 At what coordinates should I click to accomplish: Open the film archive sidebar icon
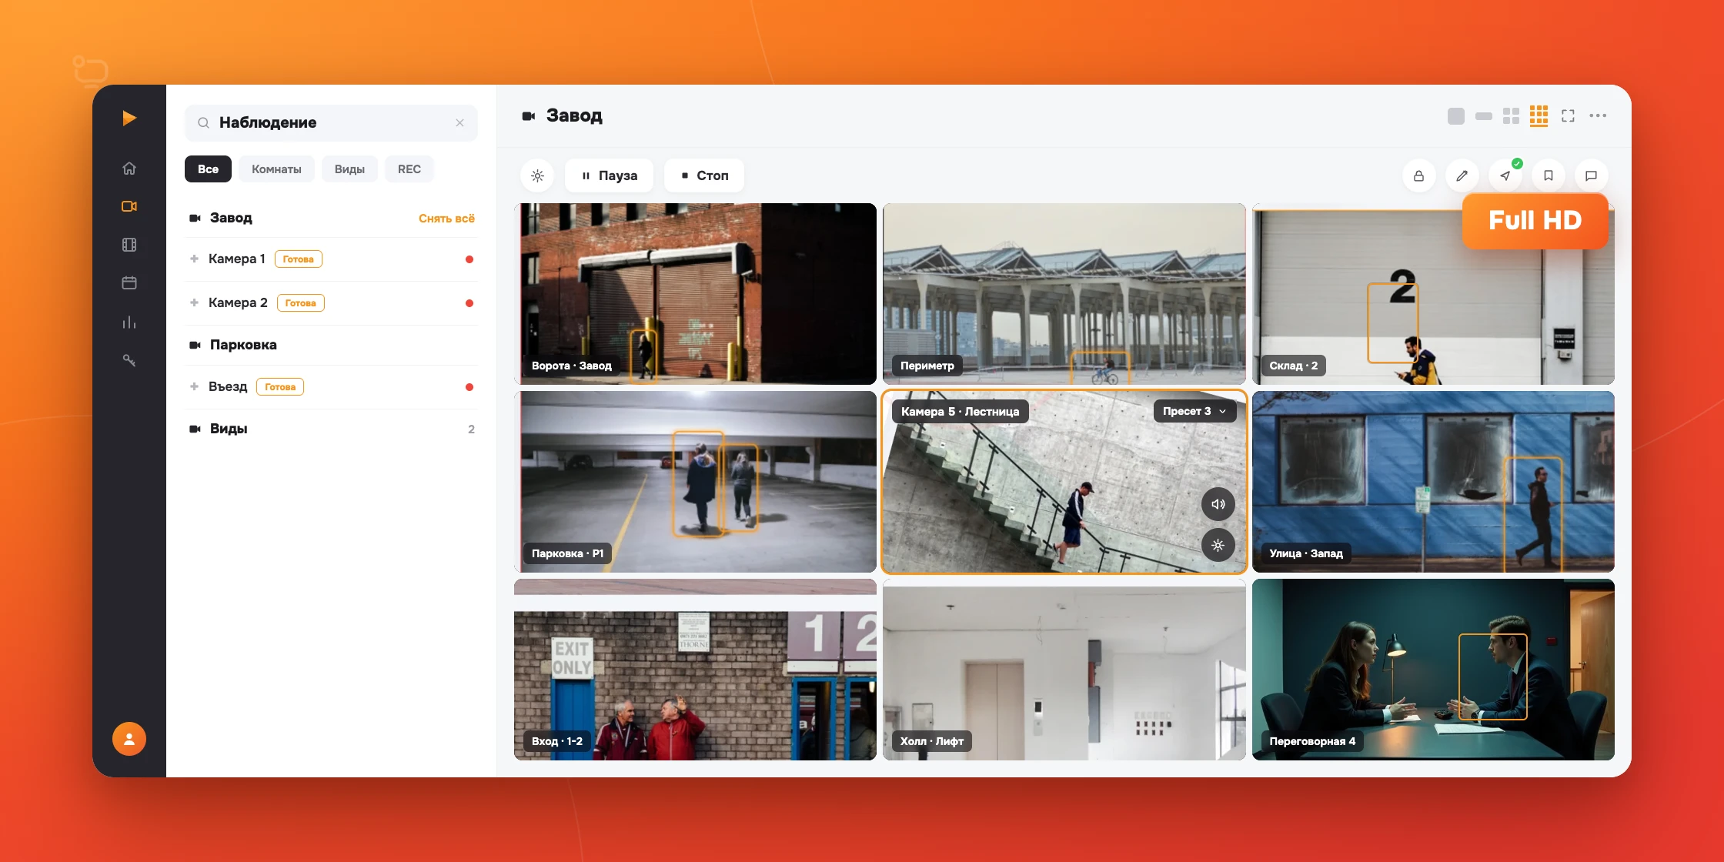[129, 245]
